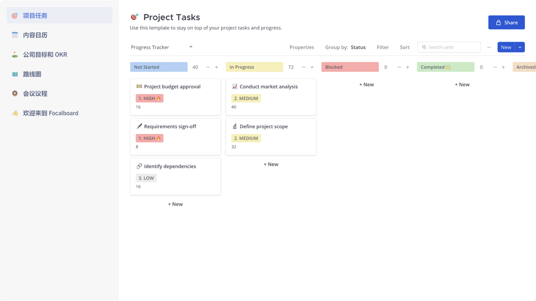The height and width of the screenshot is (301, 536).
Task: Expand the Progress Tracker view dropdown
Action: [x=191, y=47]
